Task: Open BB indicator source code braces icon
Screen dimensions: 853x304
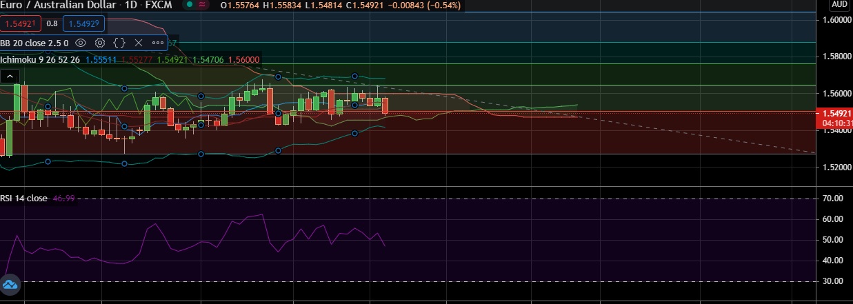Action: 119,43
